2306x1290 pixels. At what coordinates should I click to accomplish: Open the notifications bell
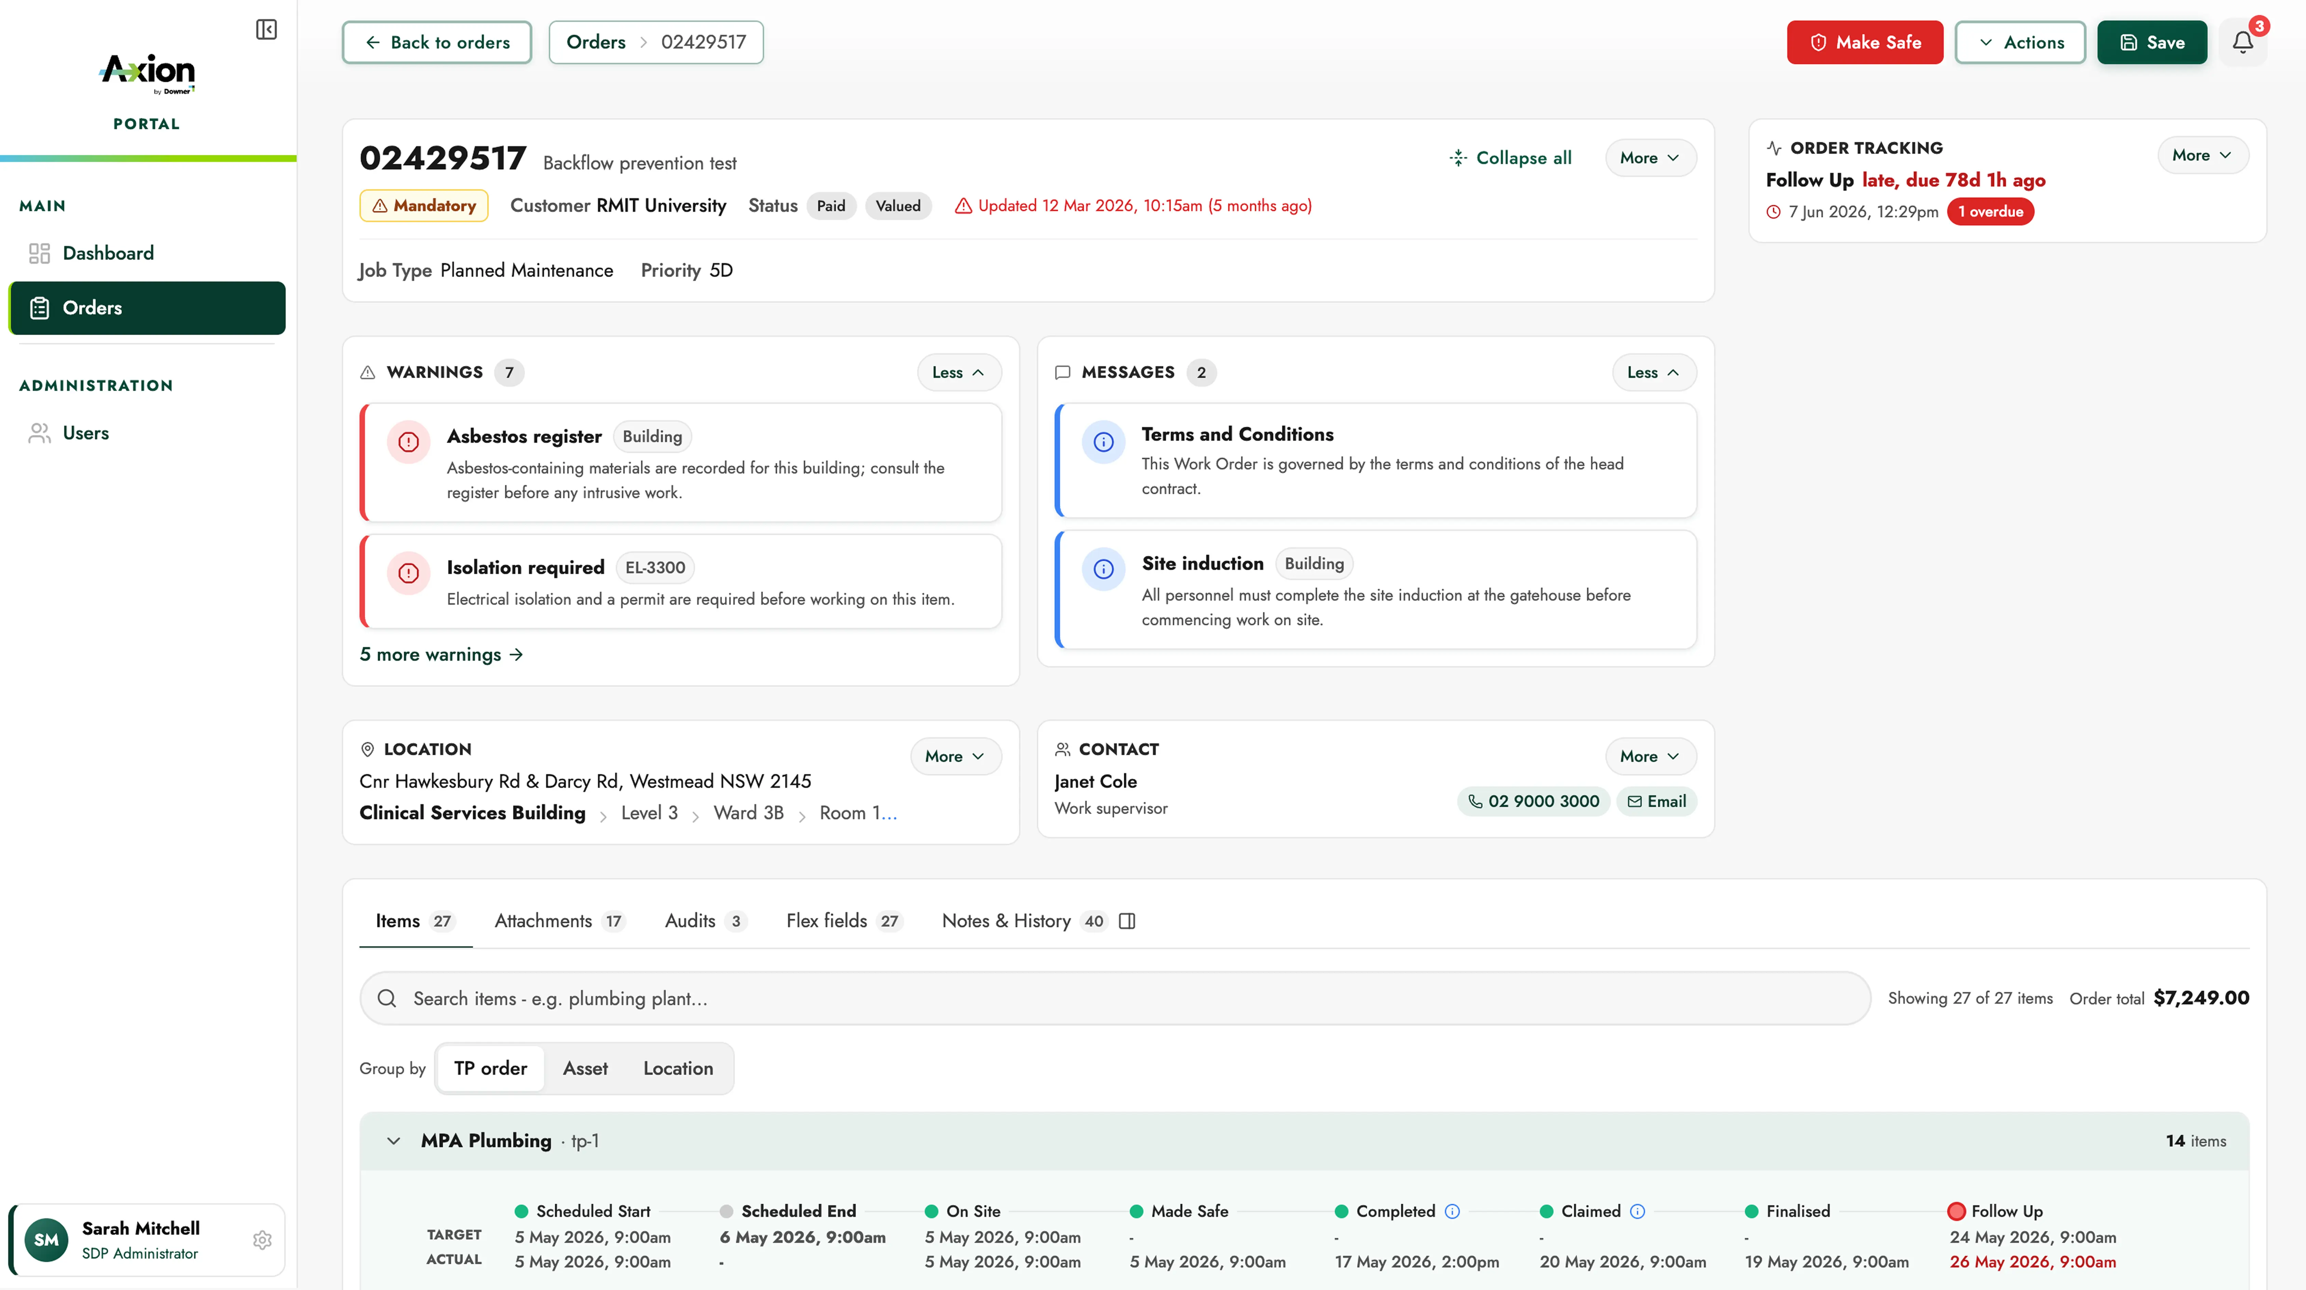(x=2242, y=42)
